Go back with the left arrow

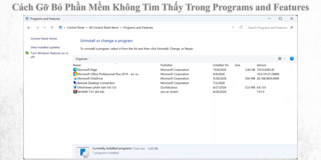[x=29, y=28]
